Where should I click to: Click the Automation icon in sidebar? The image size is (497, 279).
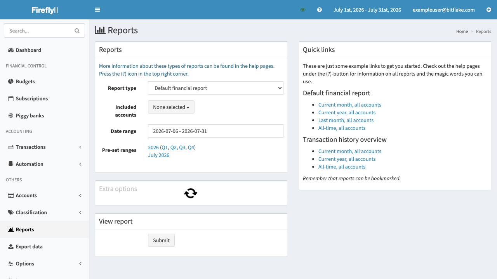click(11, 164)
